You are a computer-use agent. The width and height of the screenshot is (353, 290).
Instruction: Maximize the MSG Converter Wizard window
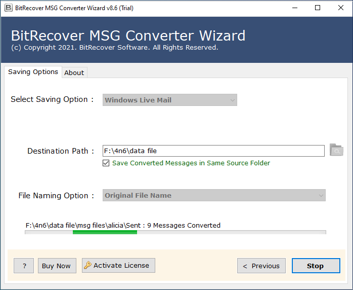coord(318,8)
